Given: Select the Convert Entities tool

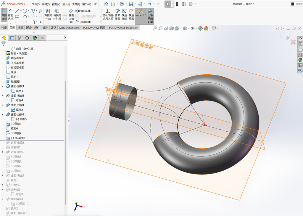Looking at the screenshot, I should click(57, 14).
